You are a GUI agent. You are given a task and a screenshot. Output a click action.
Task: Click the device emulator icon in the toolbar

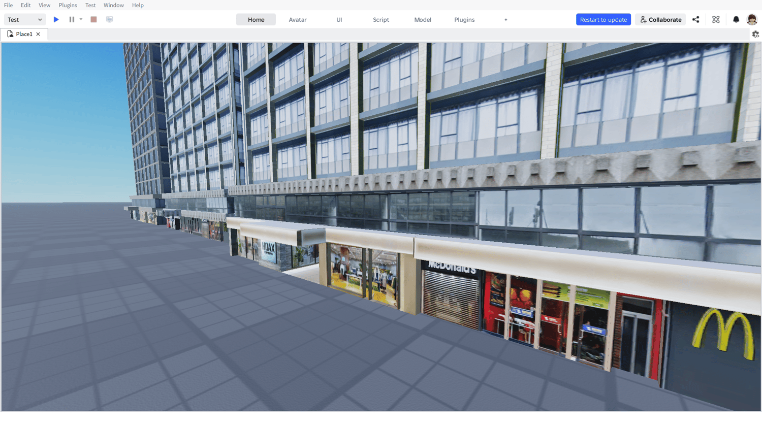(109, 19)
